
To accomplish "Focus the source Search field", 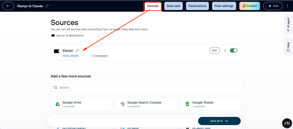I will 146,87.
